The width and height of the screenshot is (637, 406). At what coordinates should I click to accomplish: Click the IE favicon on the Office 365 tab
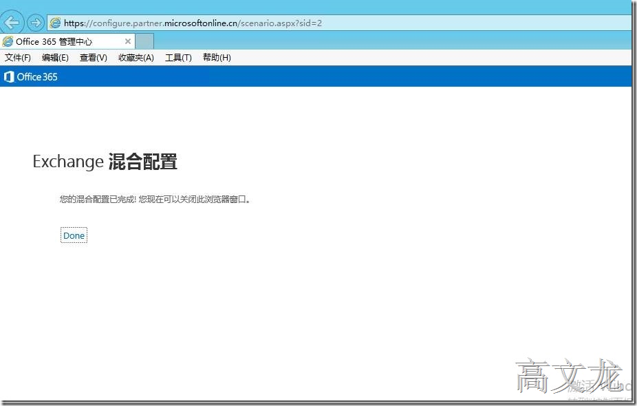pos(8,41)
